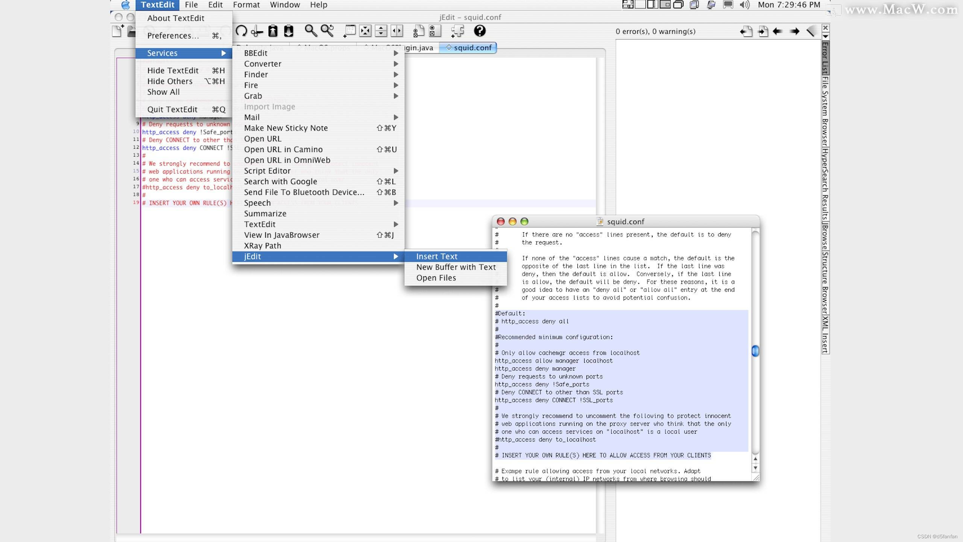Click the split vertically toolbar icon
Image resolution: width=963 pixels, height=542 pixels.
coord(396,31)
